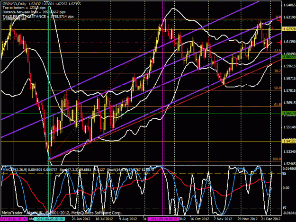Click the highlighted 1.54122 price tag
This screenshot has width=296, height=222.
pyautogui.click(x=289, y=141)
